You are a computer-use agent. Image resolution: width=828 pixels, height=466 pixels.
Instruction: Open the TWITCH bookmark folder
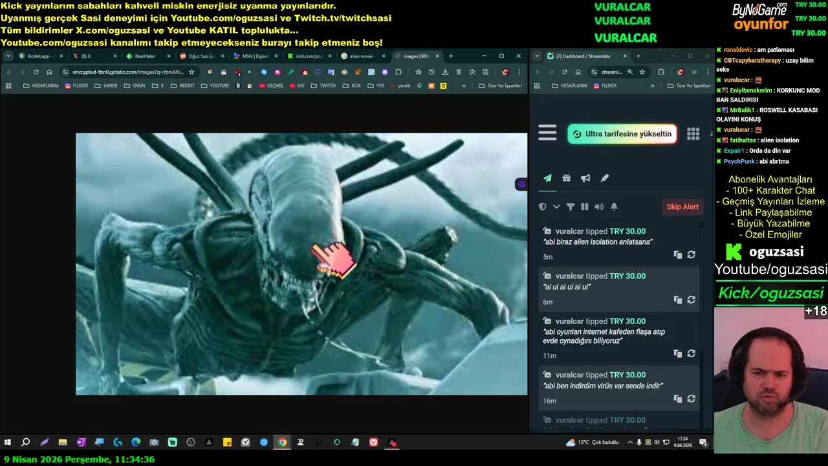click(x=323, y=85)
